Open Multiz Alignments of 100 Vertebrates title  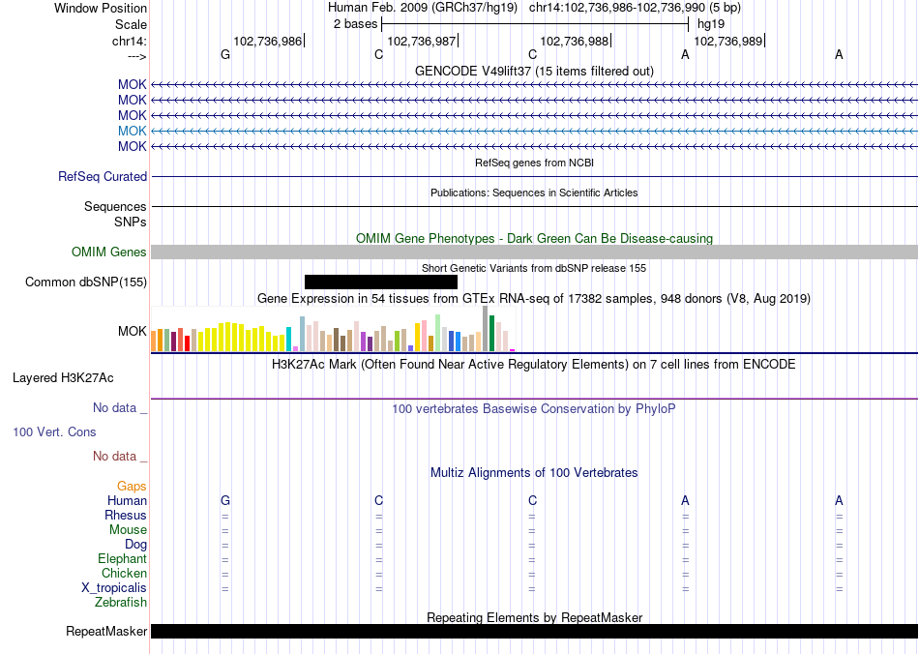pos(534,473)
